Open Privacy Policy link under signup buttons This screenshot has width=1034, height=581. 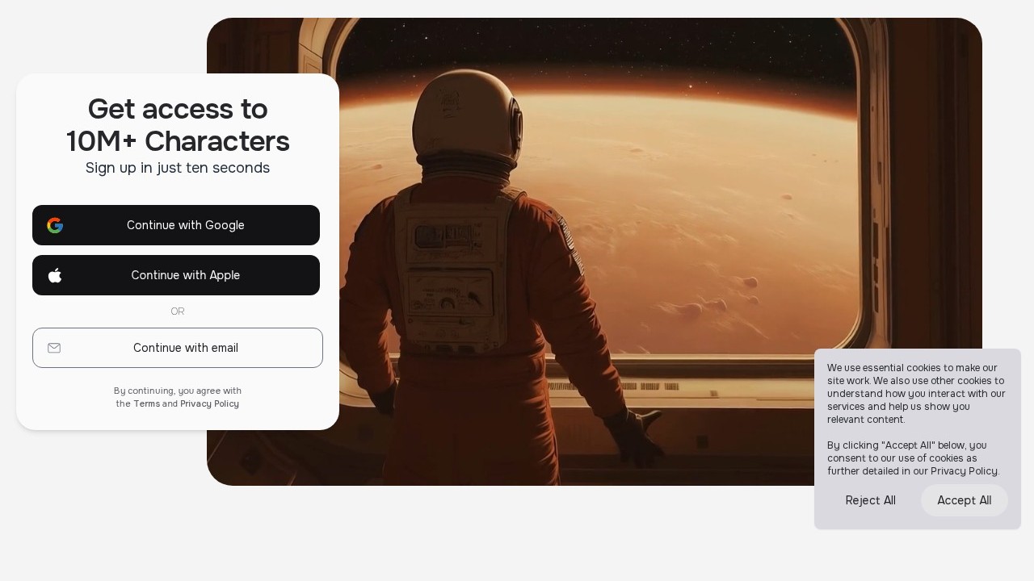(209, 403)
